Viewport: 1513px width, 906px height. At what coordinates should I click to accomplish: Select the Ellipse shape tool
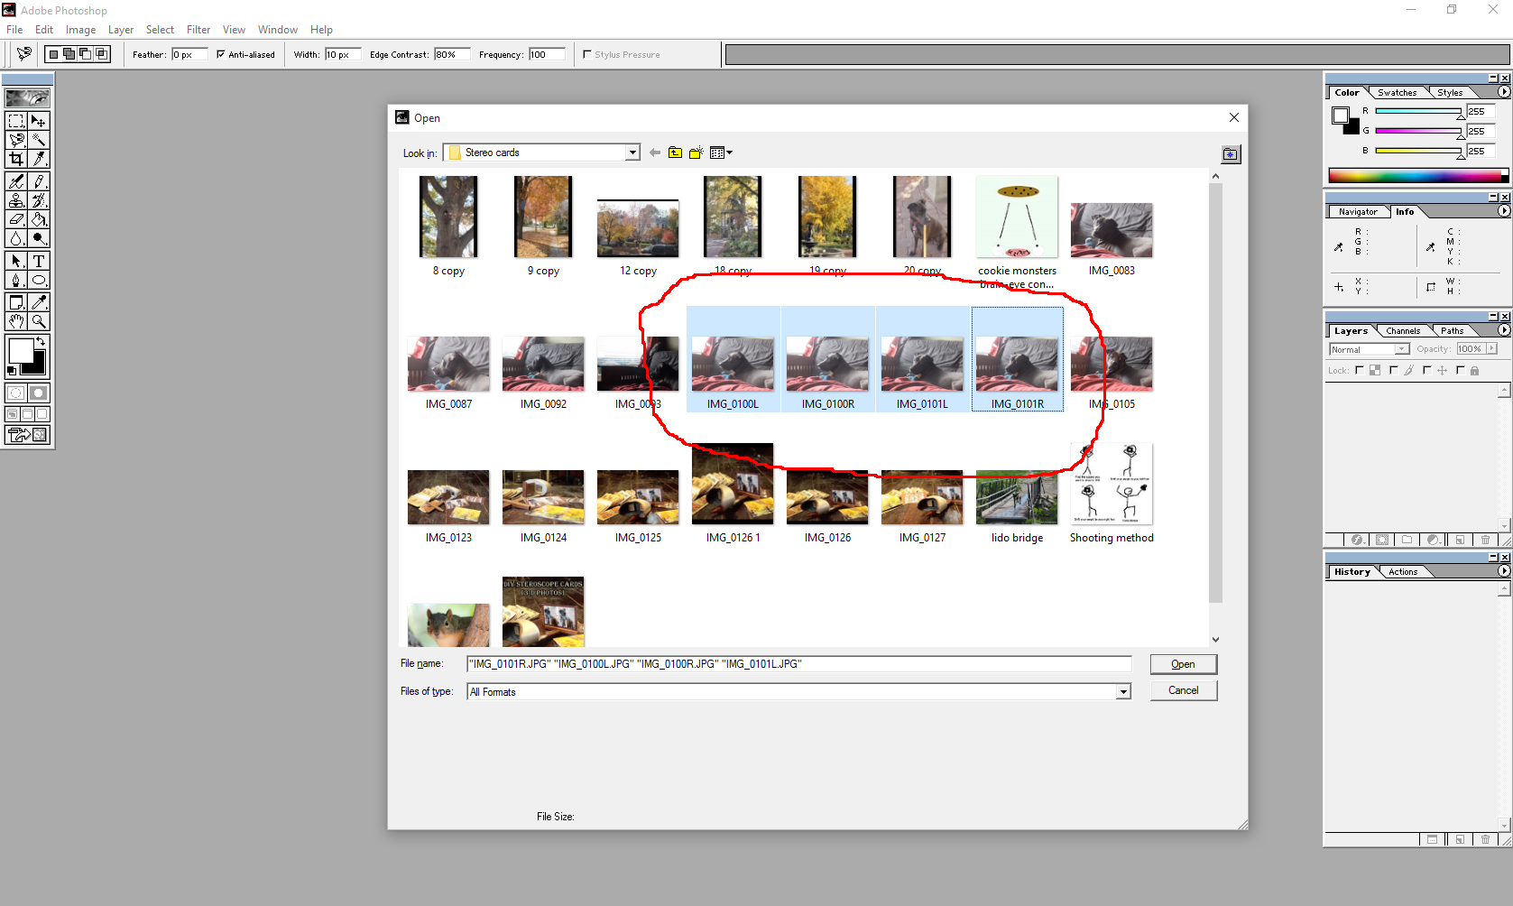point(39,280)
